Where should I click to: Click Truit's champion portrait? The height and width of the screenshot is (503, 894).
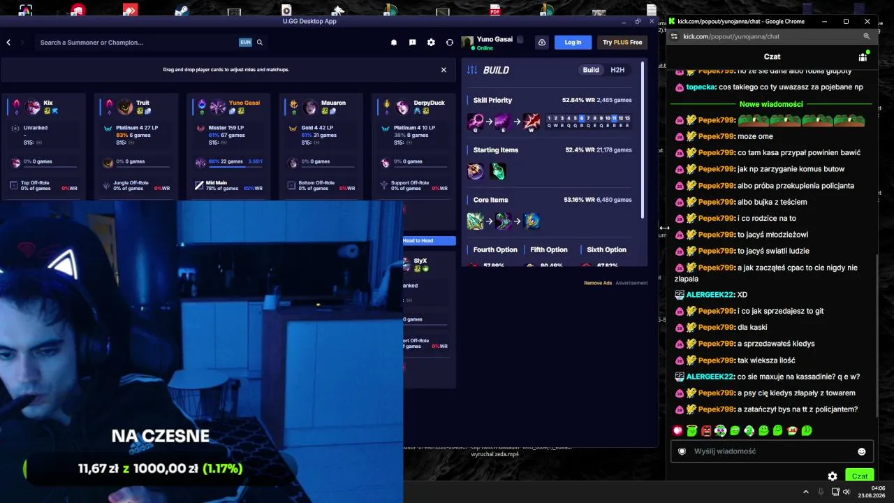tap(125, 107)
